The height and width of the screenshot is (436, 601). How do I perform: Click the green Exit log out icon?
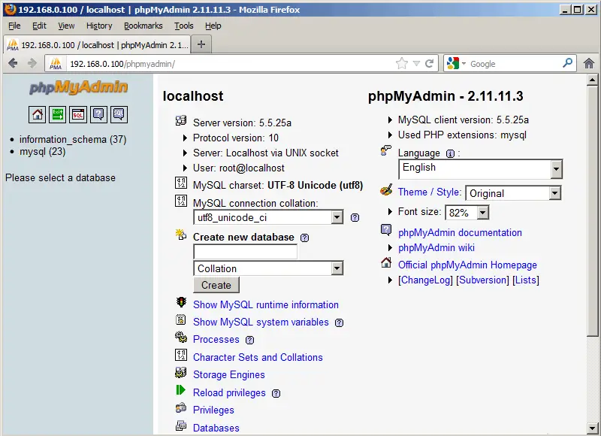[x=58, y=114]
